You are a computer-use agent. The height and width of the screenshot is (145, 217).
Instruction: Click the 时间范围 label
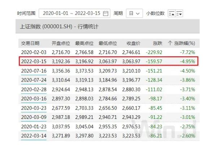26,13
